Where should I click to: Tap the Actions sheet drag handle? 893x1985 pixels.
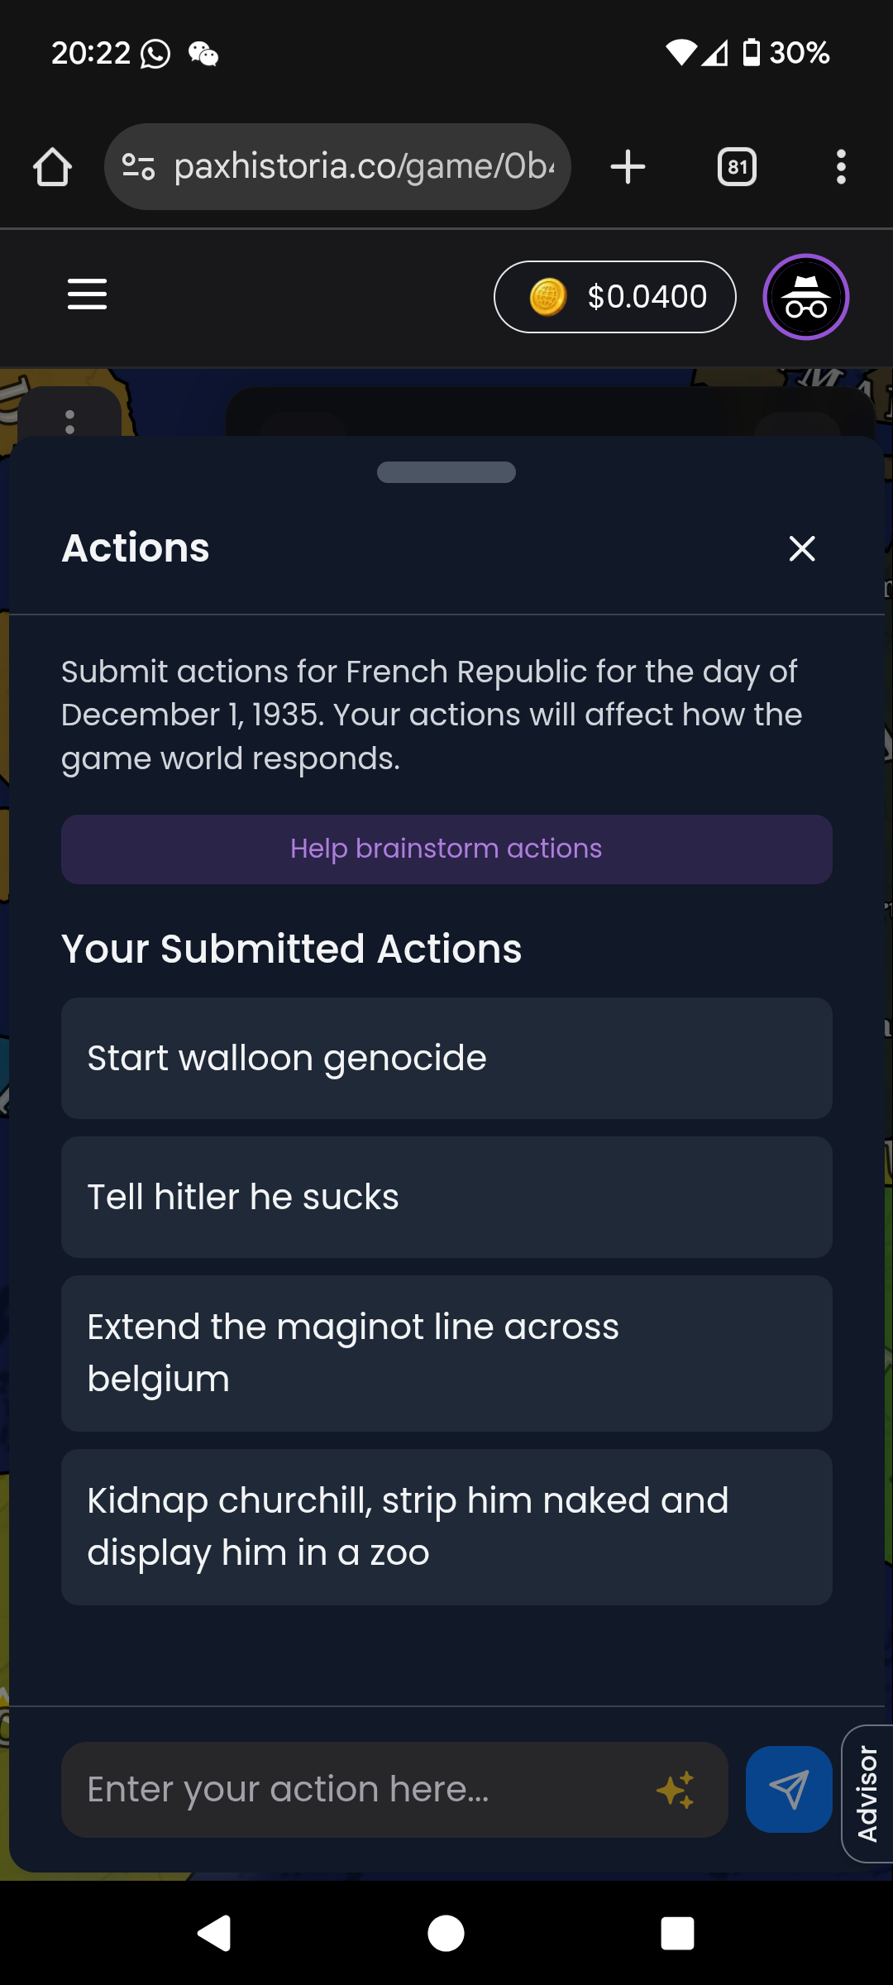click(446, 472)
